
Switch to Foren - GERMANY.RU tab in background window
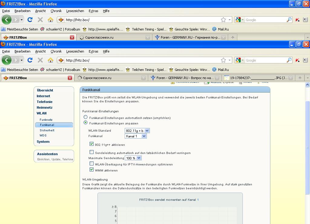(190, 37)
